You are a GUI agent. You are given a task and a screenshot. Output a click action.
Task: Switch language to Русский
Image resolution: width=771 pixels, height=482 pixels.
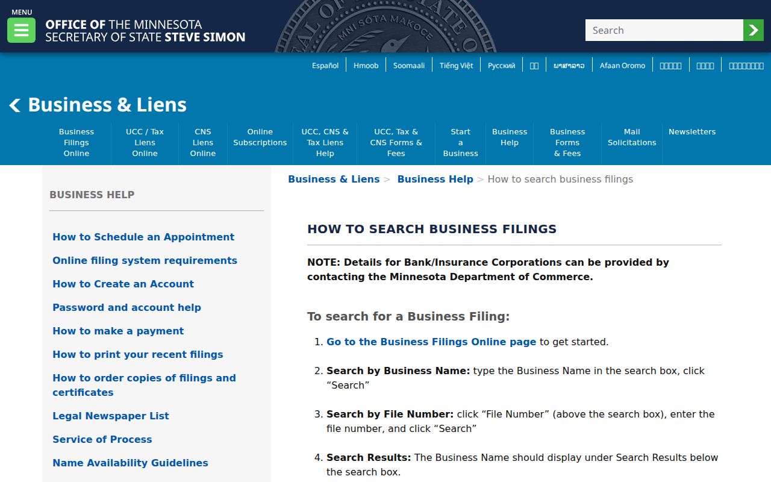pos(502,66)
